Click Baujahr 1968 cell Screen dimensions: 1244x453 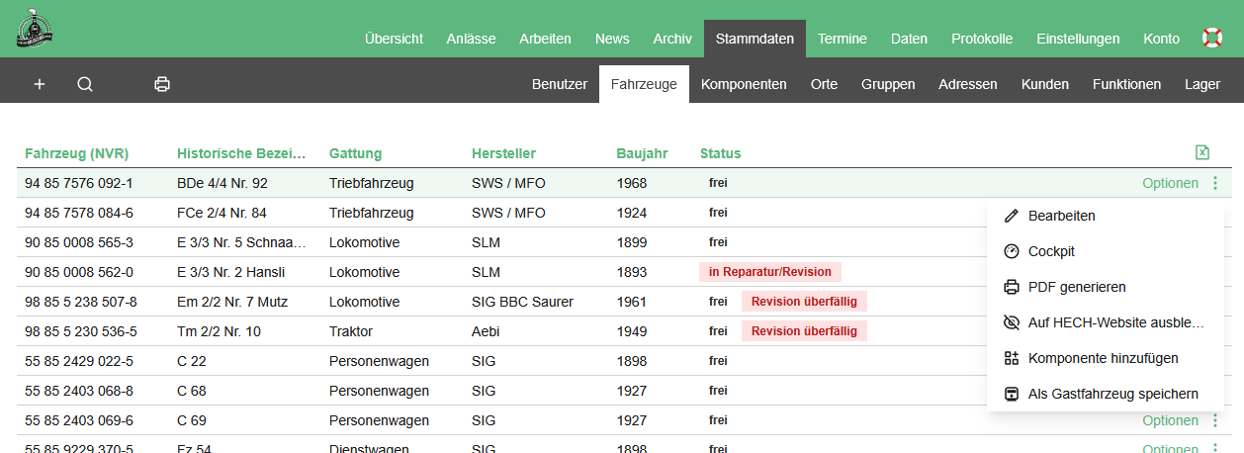(632, 183)
